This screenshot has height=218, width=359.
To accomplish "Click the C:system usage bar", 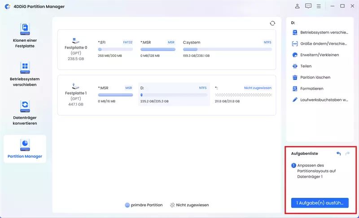I will coord(227,49).
